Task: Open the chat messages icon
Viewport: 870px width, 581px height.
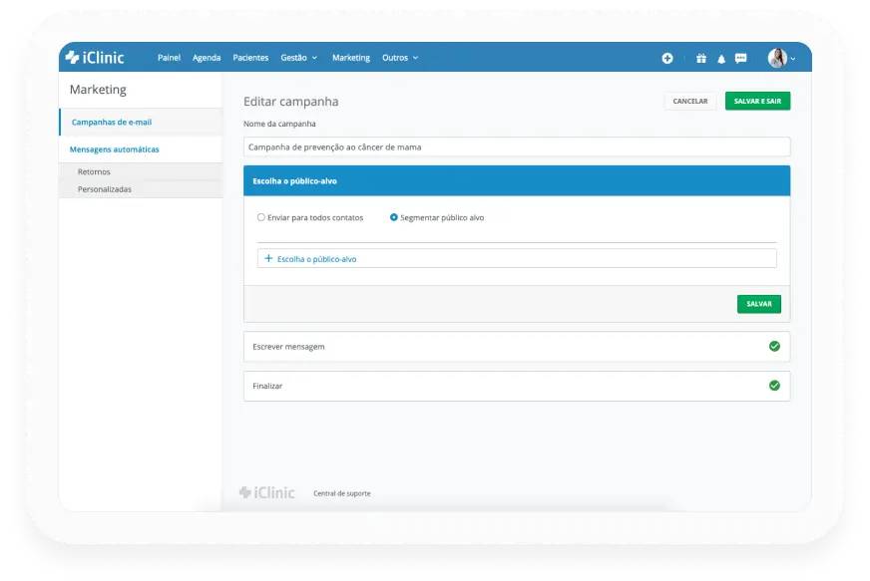Action: (x=740, y=58)
